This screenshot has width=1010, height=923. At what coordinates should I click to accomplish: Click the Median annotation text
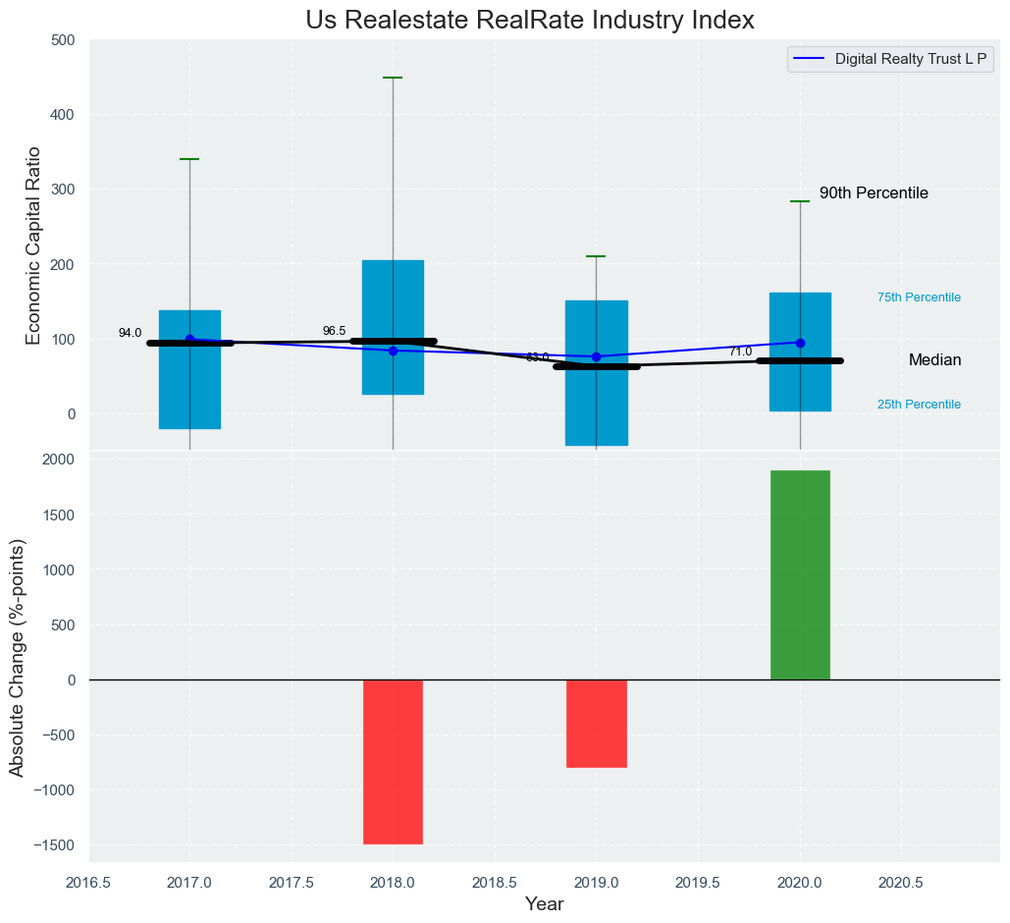pyautogui.click(x=934, y=360)
